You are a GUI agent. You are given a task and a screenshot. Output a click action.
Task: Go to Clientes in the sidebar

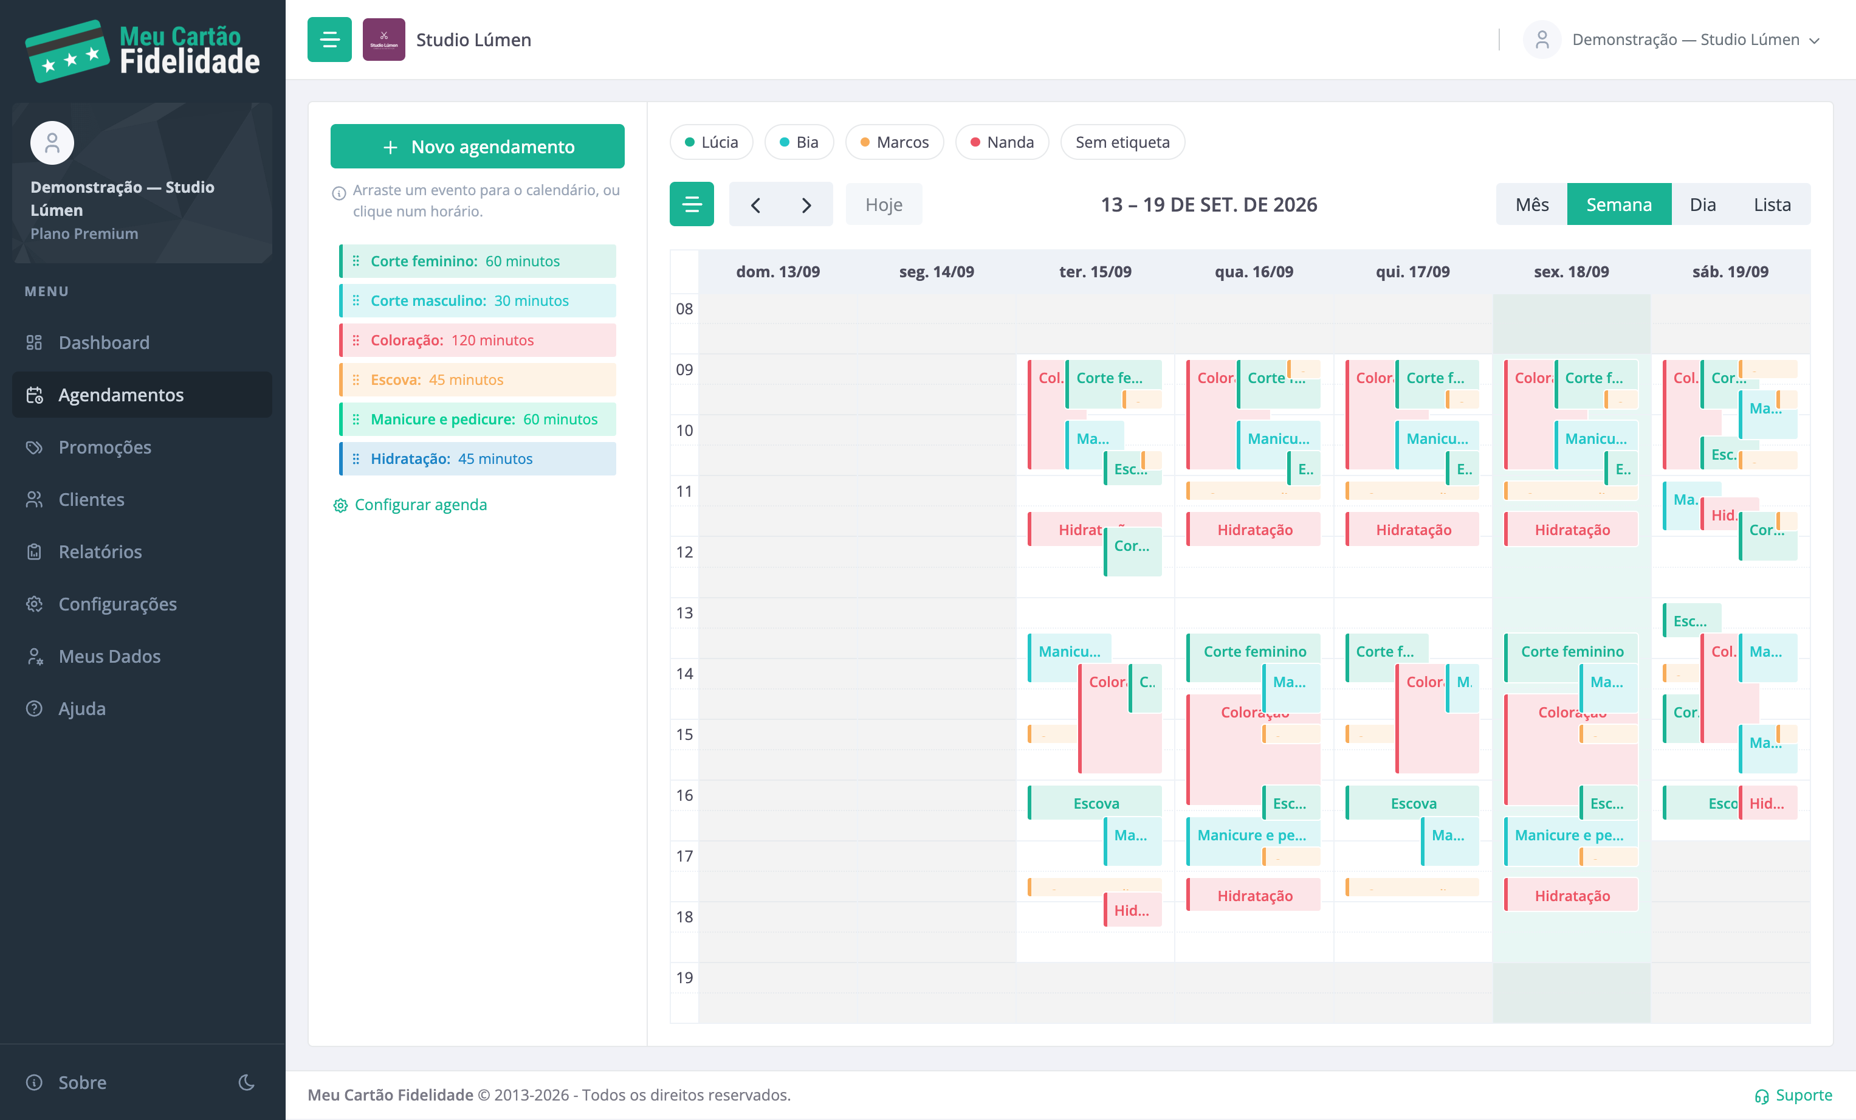(91, 499)
